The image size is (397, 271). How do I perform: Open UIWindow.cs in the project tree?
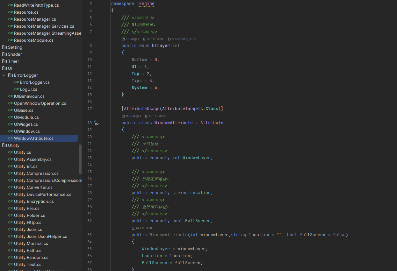[x=27, y=131]
